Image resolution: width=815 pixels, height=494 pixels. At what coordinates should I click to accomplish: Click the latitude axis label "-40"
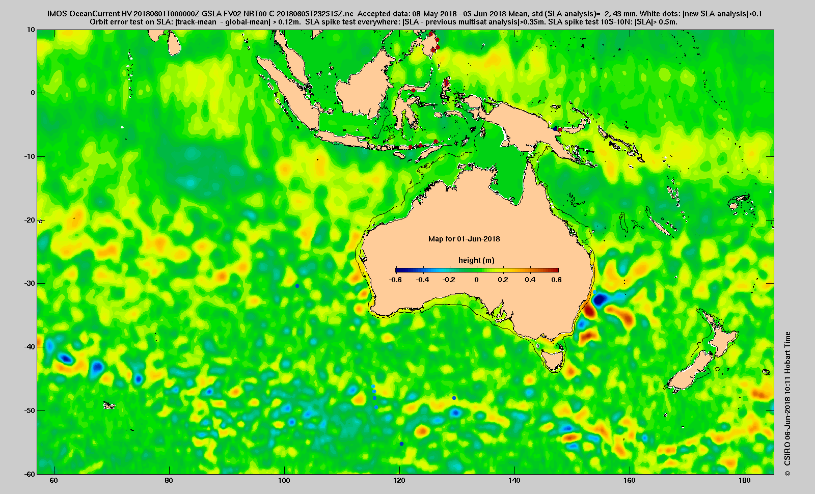pyautogui.click(x=30, y=347)
